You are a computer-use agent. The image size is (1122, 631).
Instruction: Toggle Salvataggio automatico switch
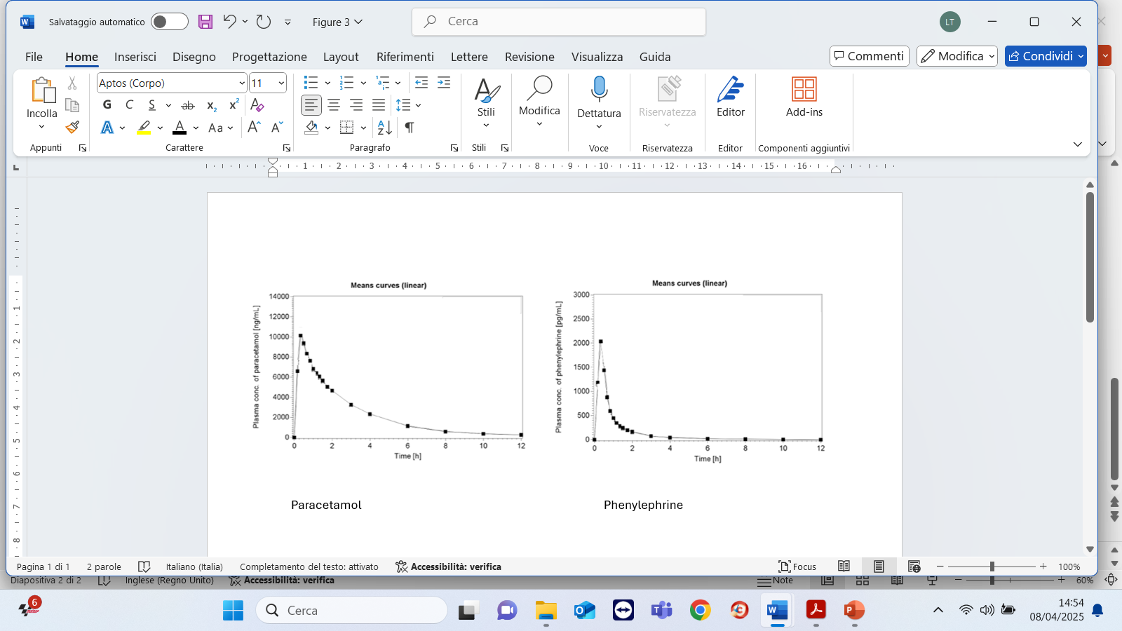coord(170,22)
